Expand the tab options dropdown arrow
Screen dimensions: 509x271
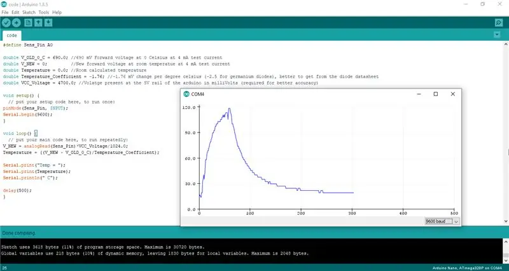click(x=497, y=34)
